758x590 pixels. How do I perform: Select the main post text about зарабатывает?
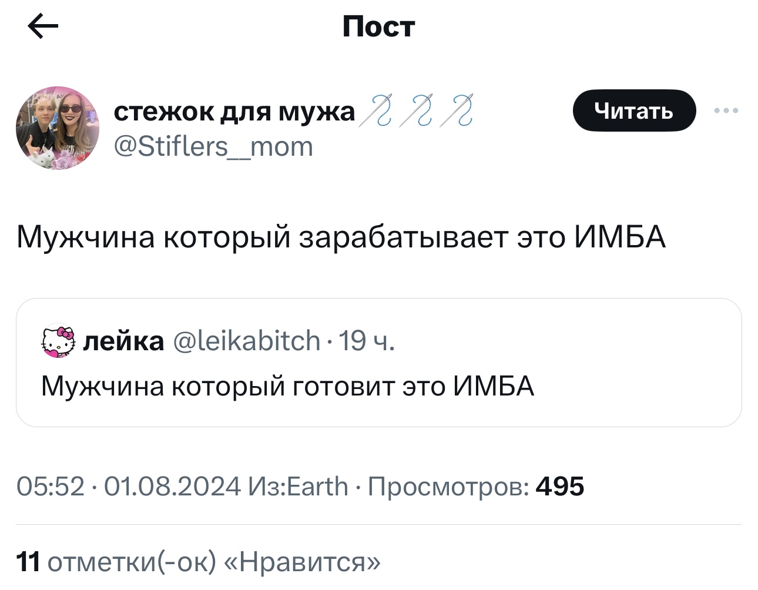[341, 237]
